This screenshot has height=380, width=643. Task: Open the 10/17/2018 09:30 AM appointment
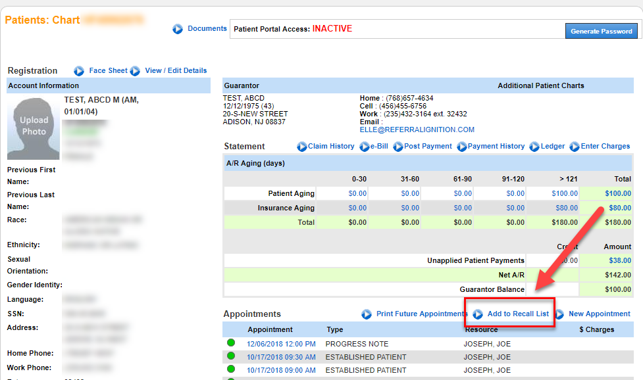(x=281, y=358)
